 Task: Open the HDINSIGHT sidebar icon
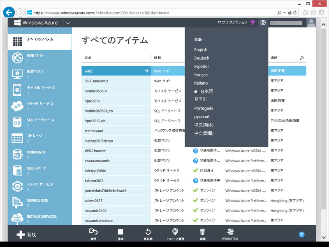click(x=18, y=154)
